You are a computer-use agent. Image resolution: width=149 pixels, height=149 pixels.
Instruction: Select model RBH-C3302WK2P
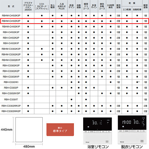[x=11, y=111]
